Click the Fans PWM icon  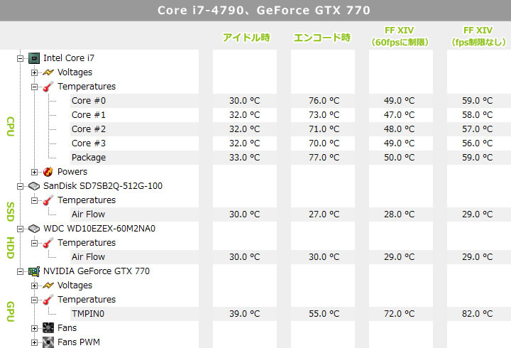tap(48, 342)
